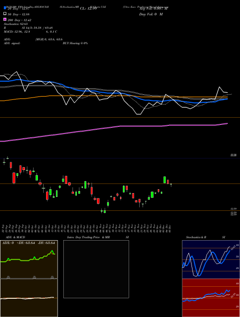Click the 'MACD: 12.96, 12.8' reading
Image resolution: width=240 pixels, height=317 pixels.
[17, 32]
